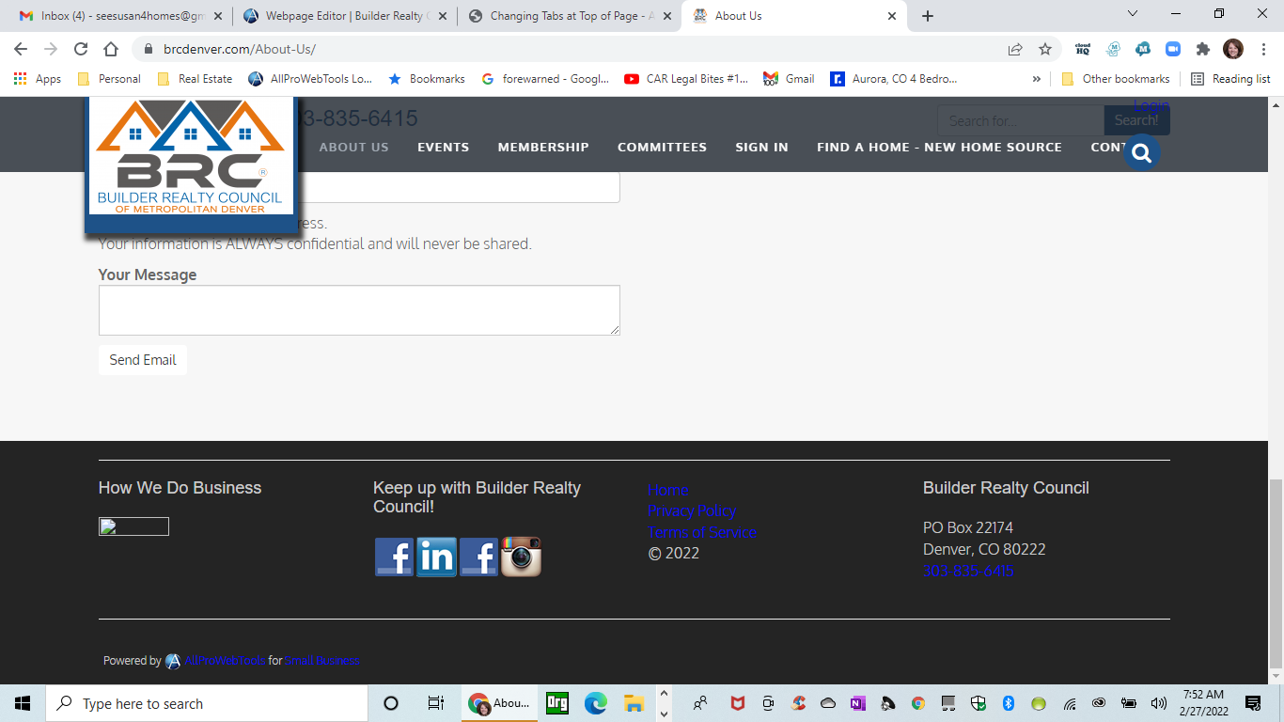Image resolution: width=1284 pixels, height=722 pixels.
Task: Bookmark this page with the star icon
Action: (x=1045, y=49)
